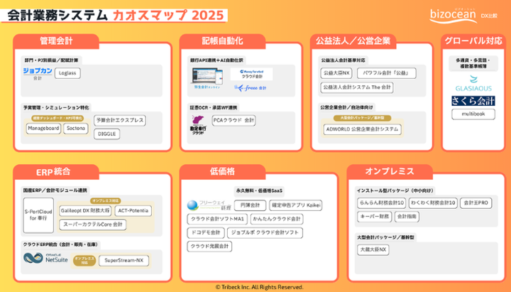
Task: Click the freee 会計 logo
Action: tap(251, 88)
